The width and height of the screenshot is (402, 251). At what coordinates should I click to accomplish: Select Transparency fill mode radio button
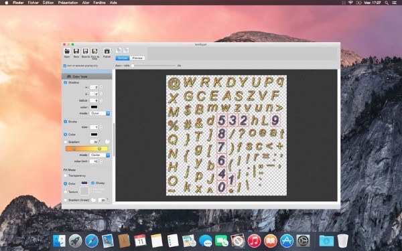[x=66, y=175]
